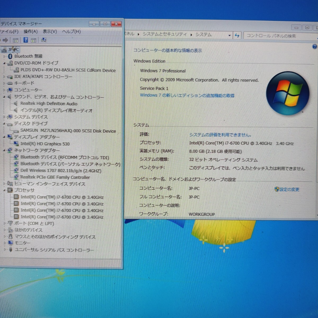Select the Realtek PCIe GBE Family Controller icon
The height and width of the screenshot is (318, 318).
click(16, 177)
